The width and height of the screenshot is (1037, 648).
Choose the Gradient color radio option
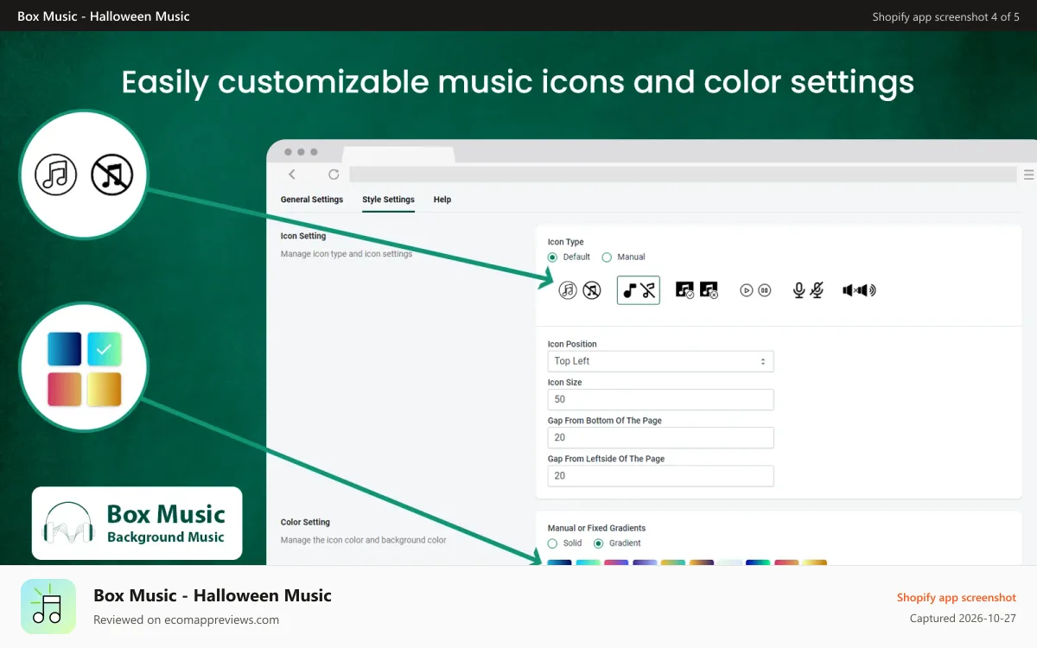pyautogui.click(x=598, y=543)
